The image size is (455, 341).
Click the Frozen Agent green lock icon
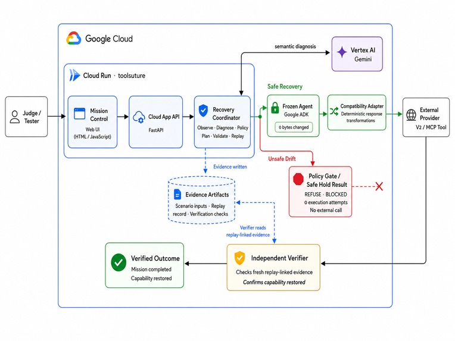point(275,108)
